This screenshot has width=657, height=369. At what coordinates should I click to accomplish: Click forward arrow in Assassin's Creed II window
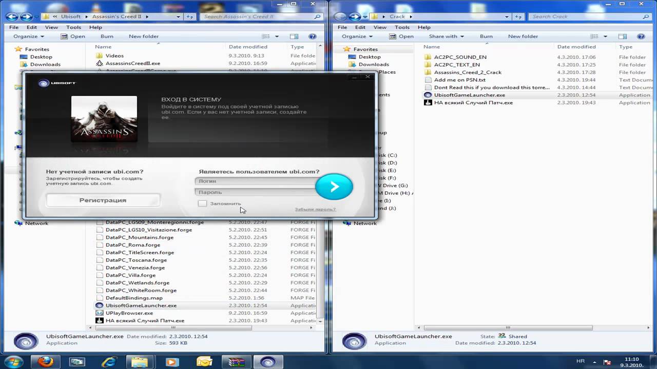pos(26,16)
